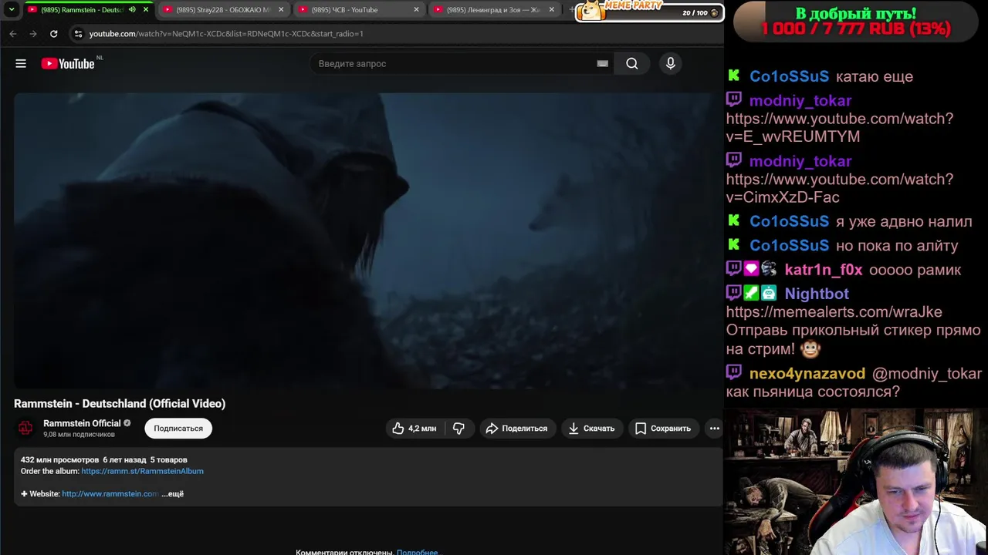
Task: Open the three-dot more actions menu
Action: coord(714,429)
